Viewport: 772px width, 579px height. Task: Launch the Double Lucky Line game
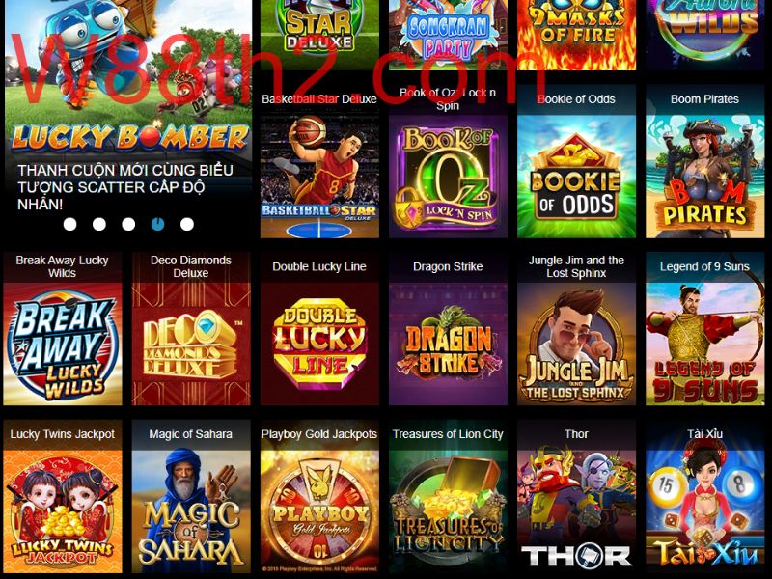click(319, 344)
